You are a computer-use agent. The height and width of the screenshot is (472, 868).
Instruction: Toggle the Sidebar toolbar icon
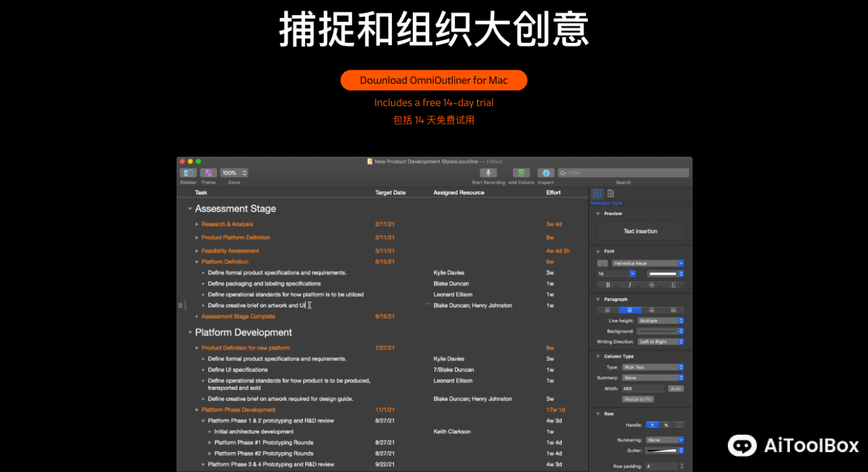click(188, 173)
